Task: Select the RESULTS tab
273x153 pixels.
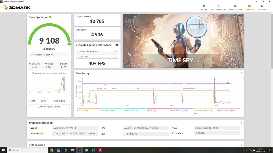Action: coord(250,8)
